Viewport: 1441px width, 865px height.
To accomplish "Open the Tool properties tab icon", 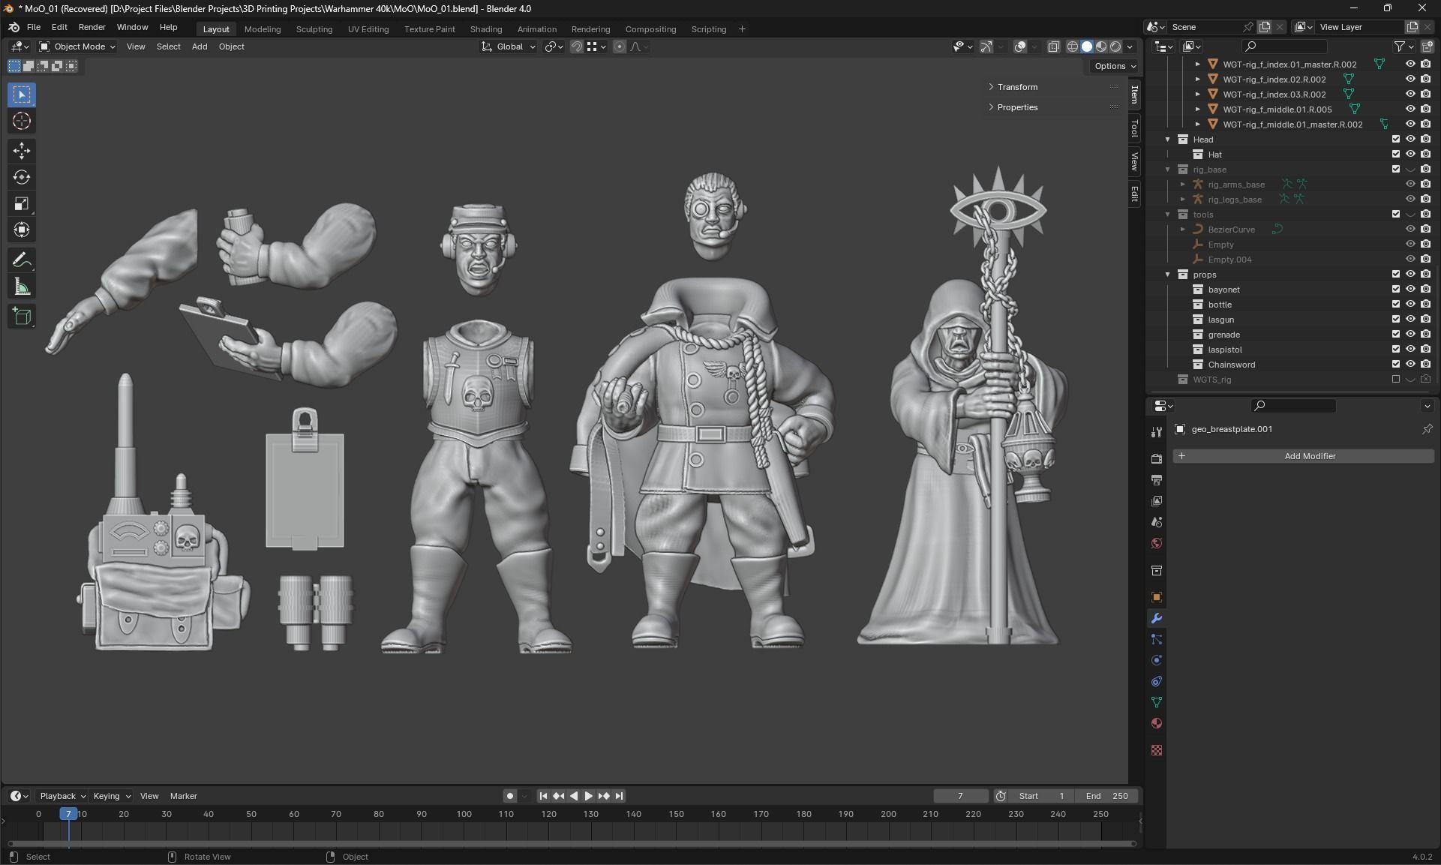I will (x=1156, y=431).
